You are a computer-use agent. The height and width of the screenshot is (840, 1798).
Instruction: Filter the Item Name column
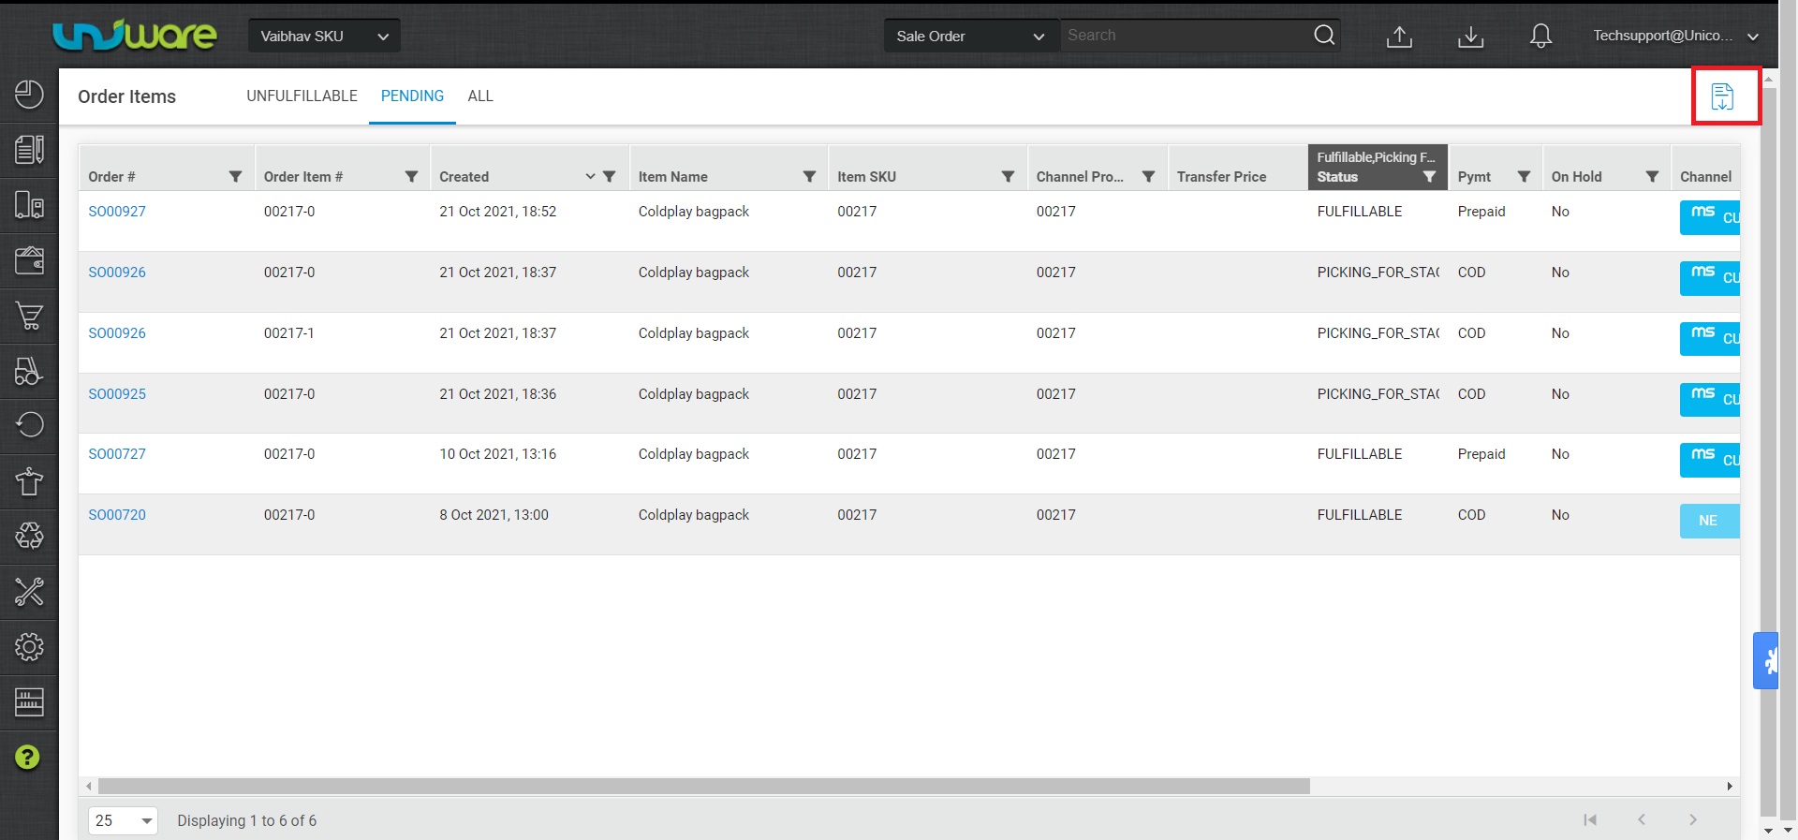(809, 177)
